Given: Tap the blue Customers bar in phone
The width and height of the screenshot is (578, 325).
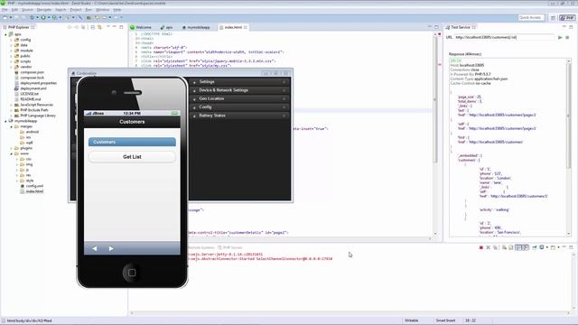Looking at the screenshot, I should pyautogui.click(x=132, y=142).
